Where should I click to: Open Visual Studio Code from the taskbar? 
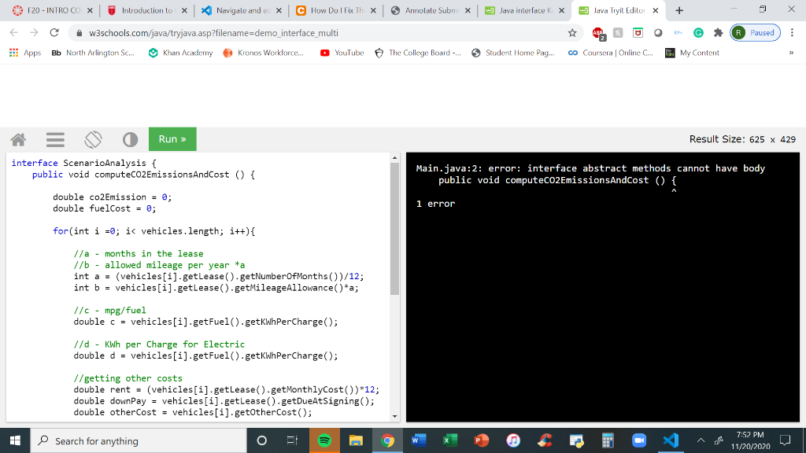671,440
